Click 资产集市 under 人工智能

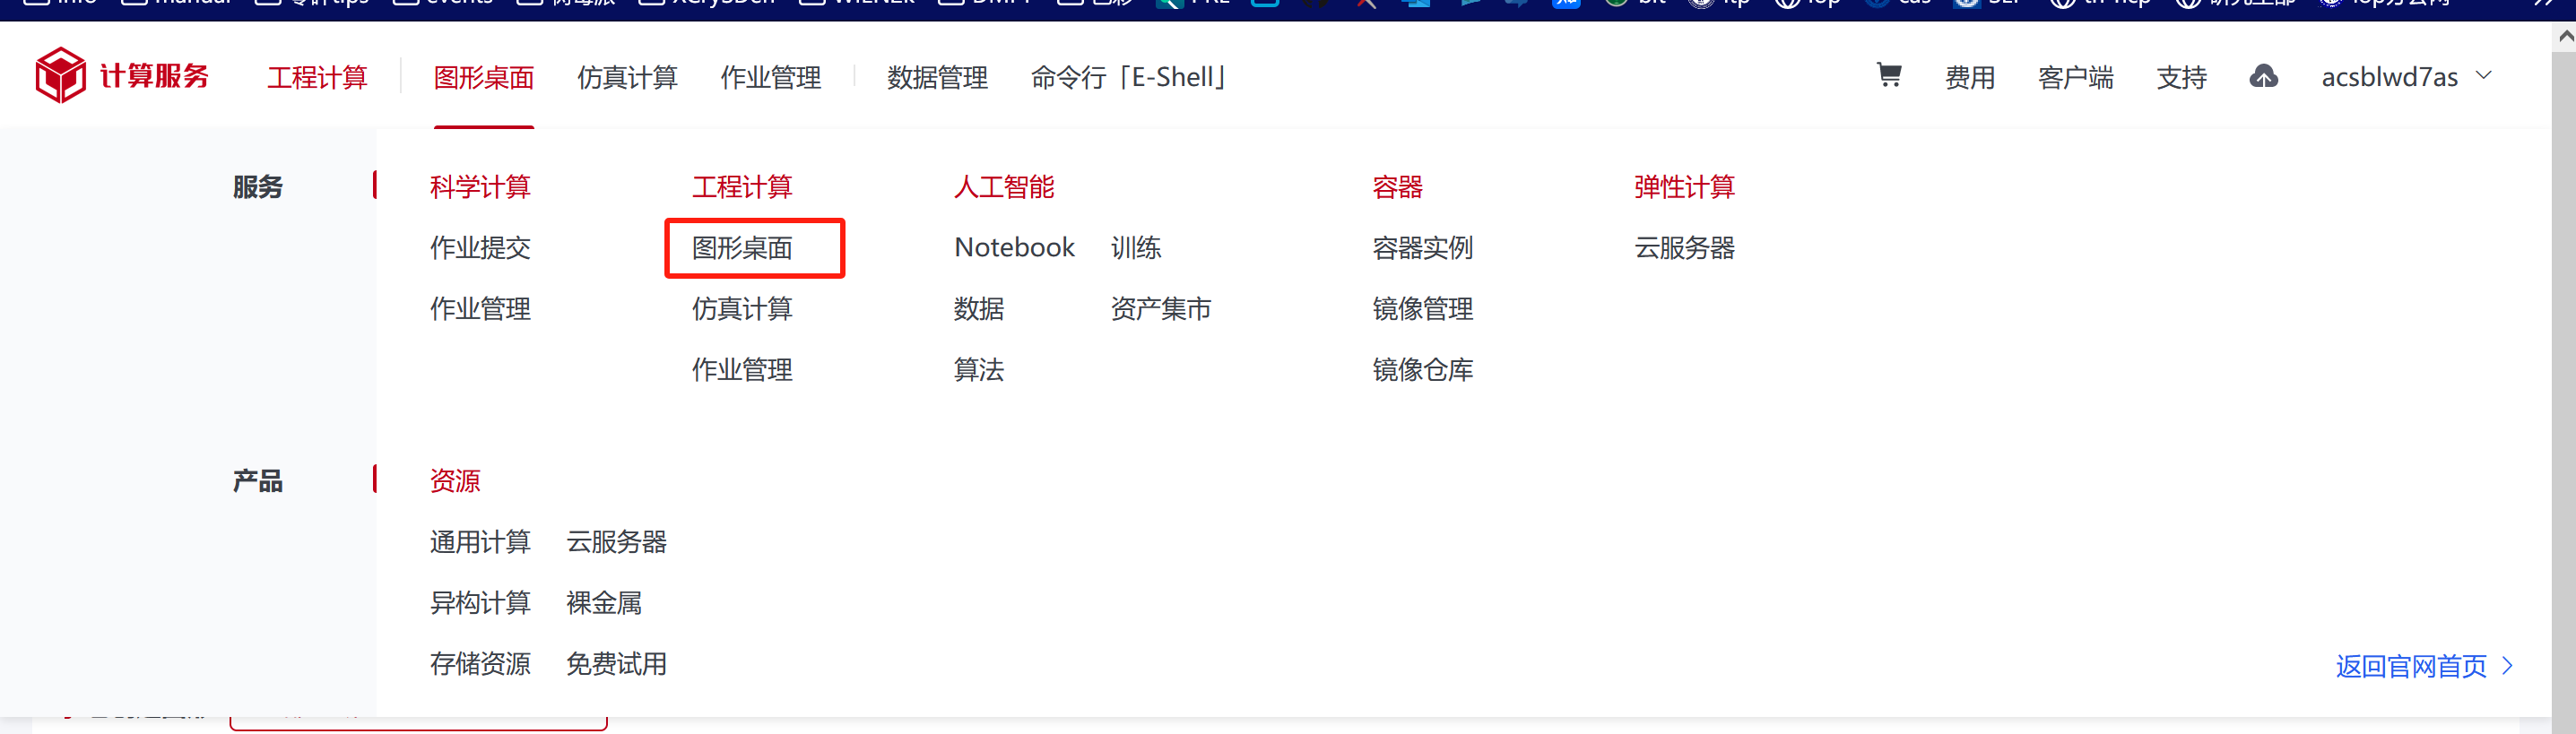click(1160, 309)
